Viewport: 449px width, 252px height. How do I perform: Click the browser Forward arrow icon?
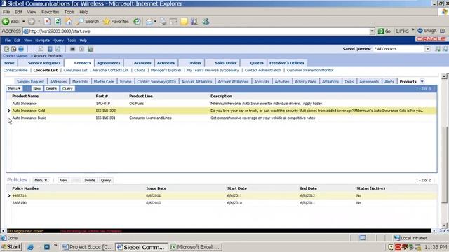[x=32, y=22]
